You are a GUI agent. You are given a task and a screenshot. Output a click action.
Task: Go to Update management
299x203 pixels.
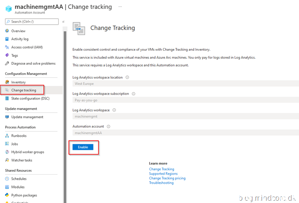(x=27, y=117)
